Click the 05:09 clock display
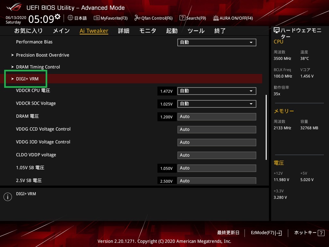Image resolution: width=329 pixels, height=247 pixels. click(x=41, y=19)
